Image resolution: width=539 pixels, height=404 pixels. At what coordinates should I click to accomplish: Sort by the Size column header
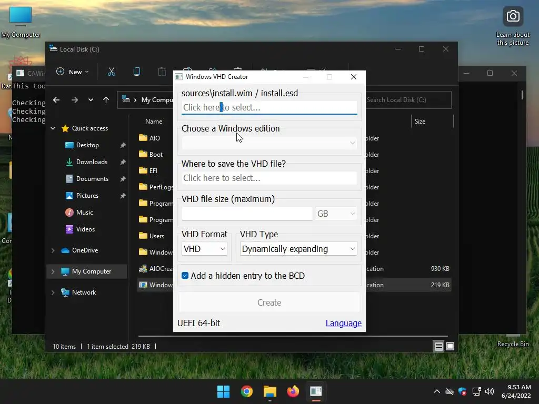pos(420,122)
